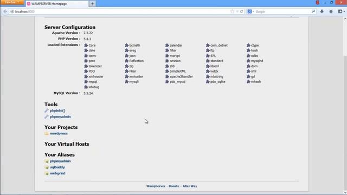
Task: Select the apache2handler extension text
Action: coord(181,76)
